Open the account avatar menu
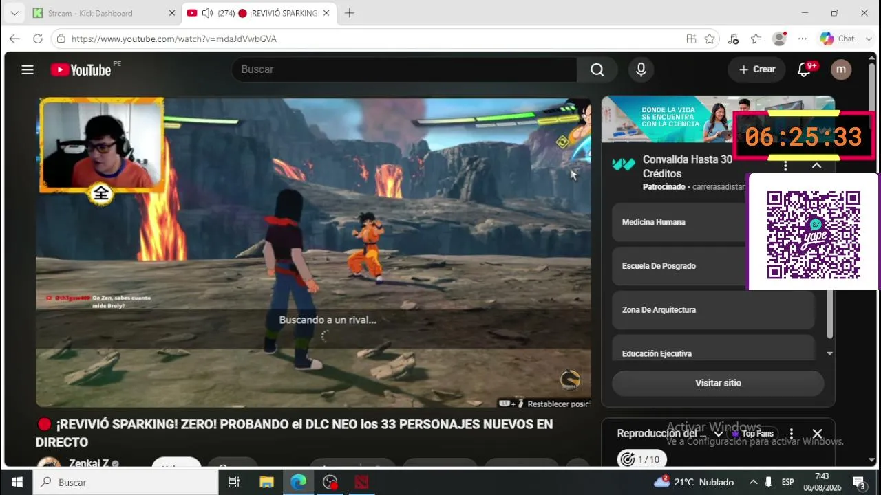 841,69
